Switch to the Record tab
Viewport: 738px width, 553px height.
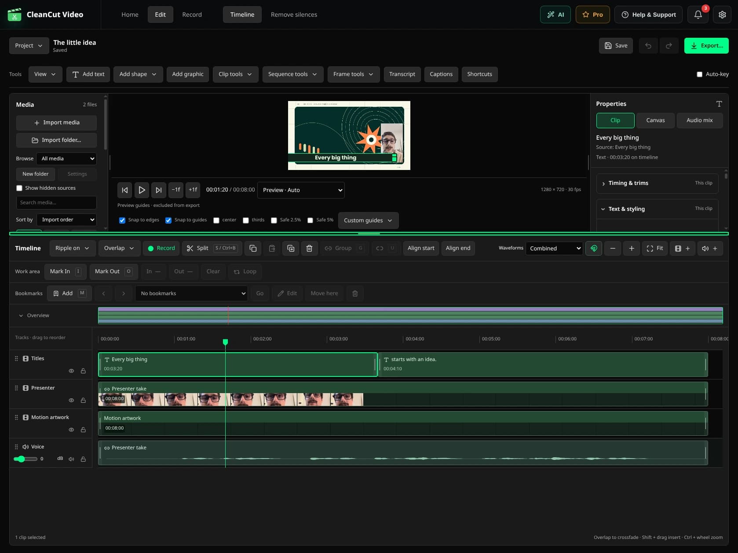click(192, 14)
